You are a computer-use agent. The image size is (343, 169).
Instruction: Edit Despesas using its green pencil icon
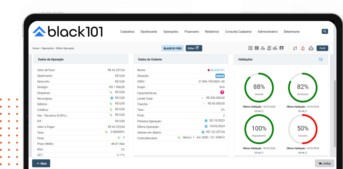111,92
